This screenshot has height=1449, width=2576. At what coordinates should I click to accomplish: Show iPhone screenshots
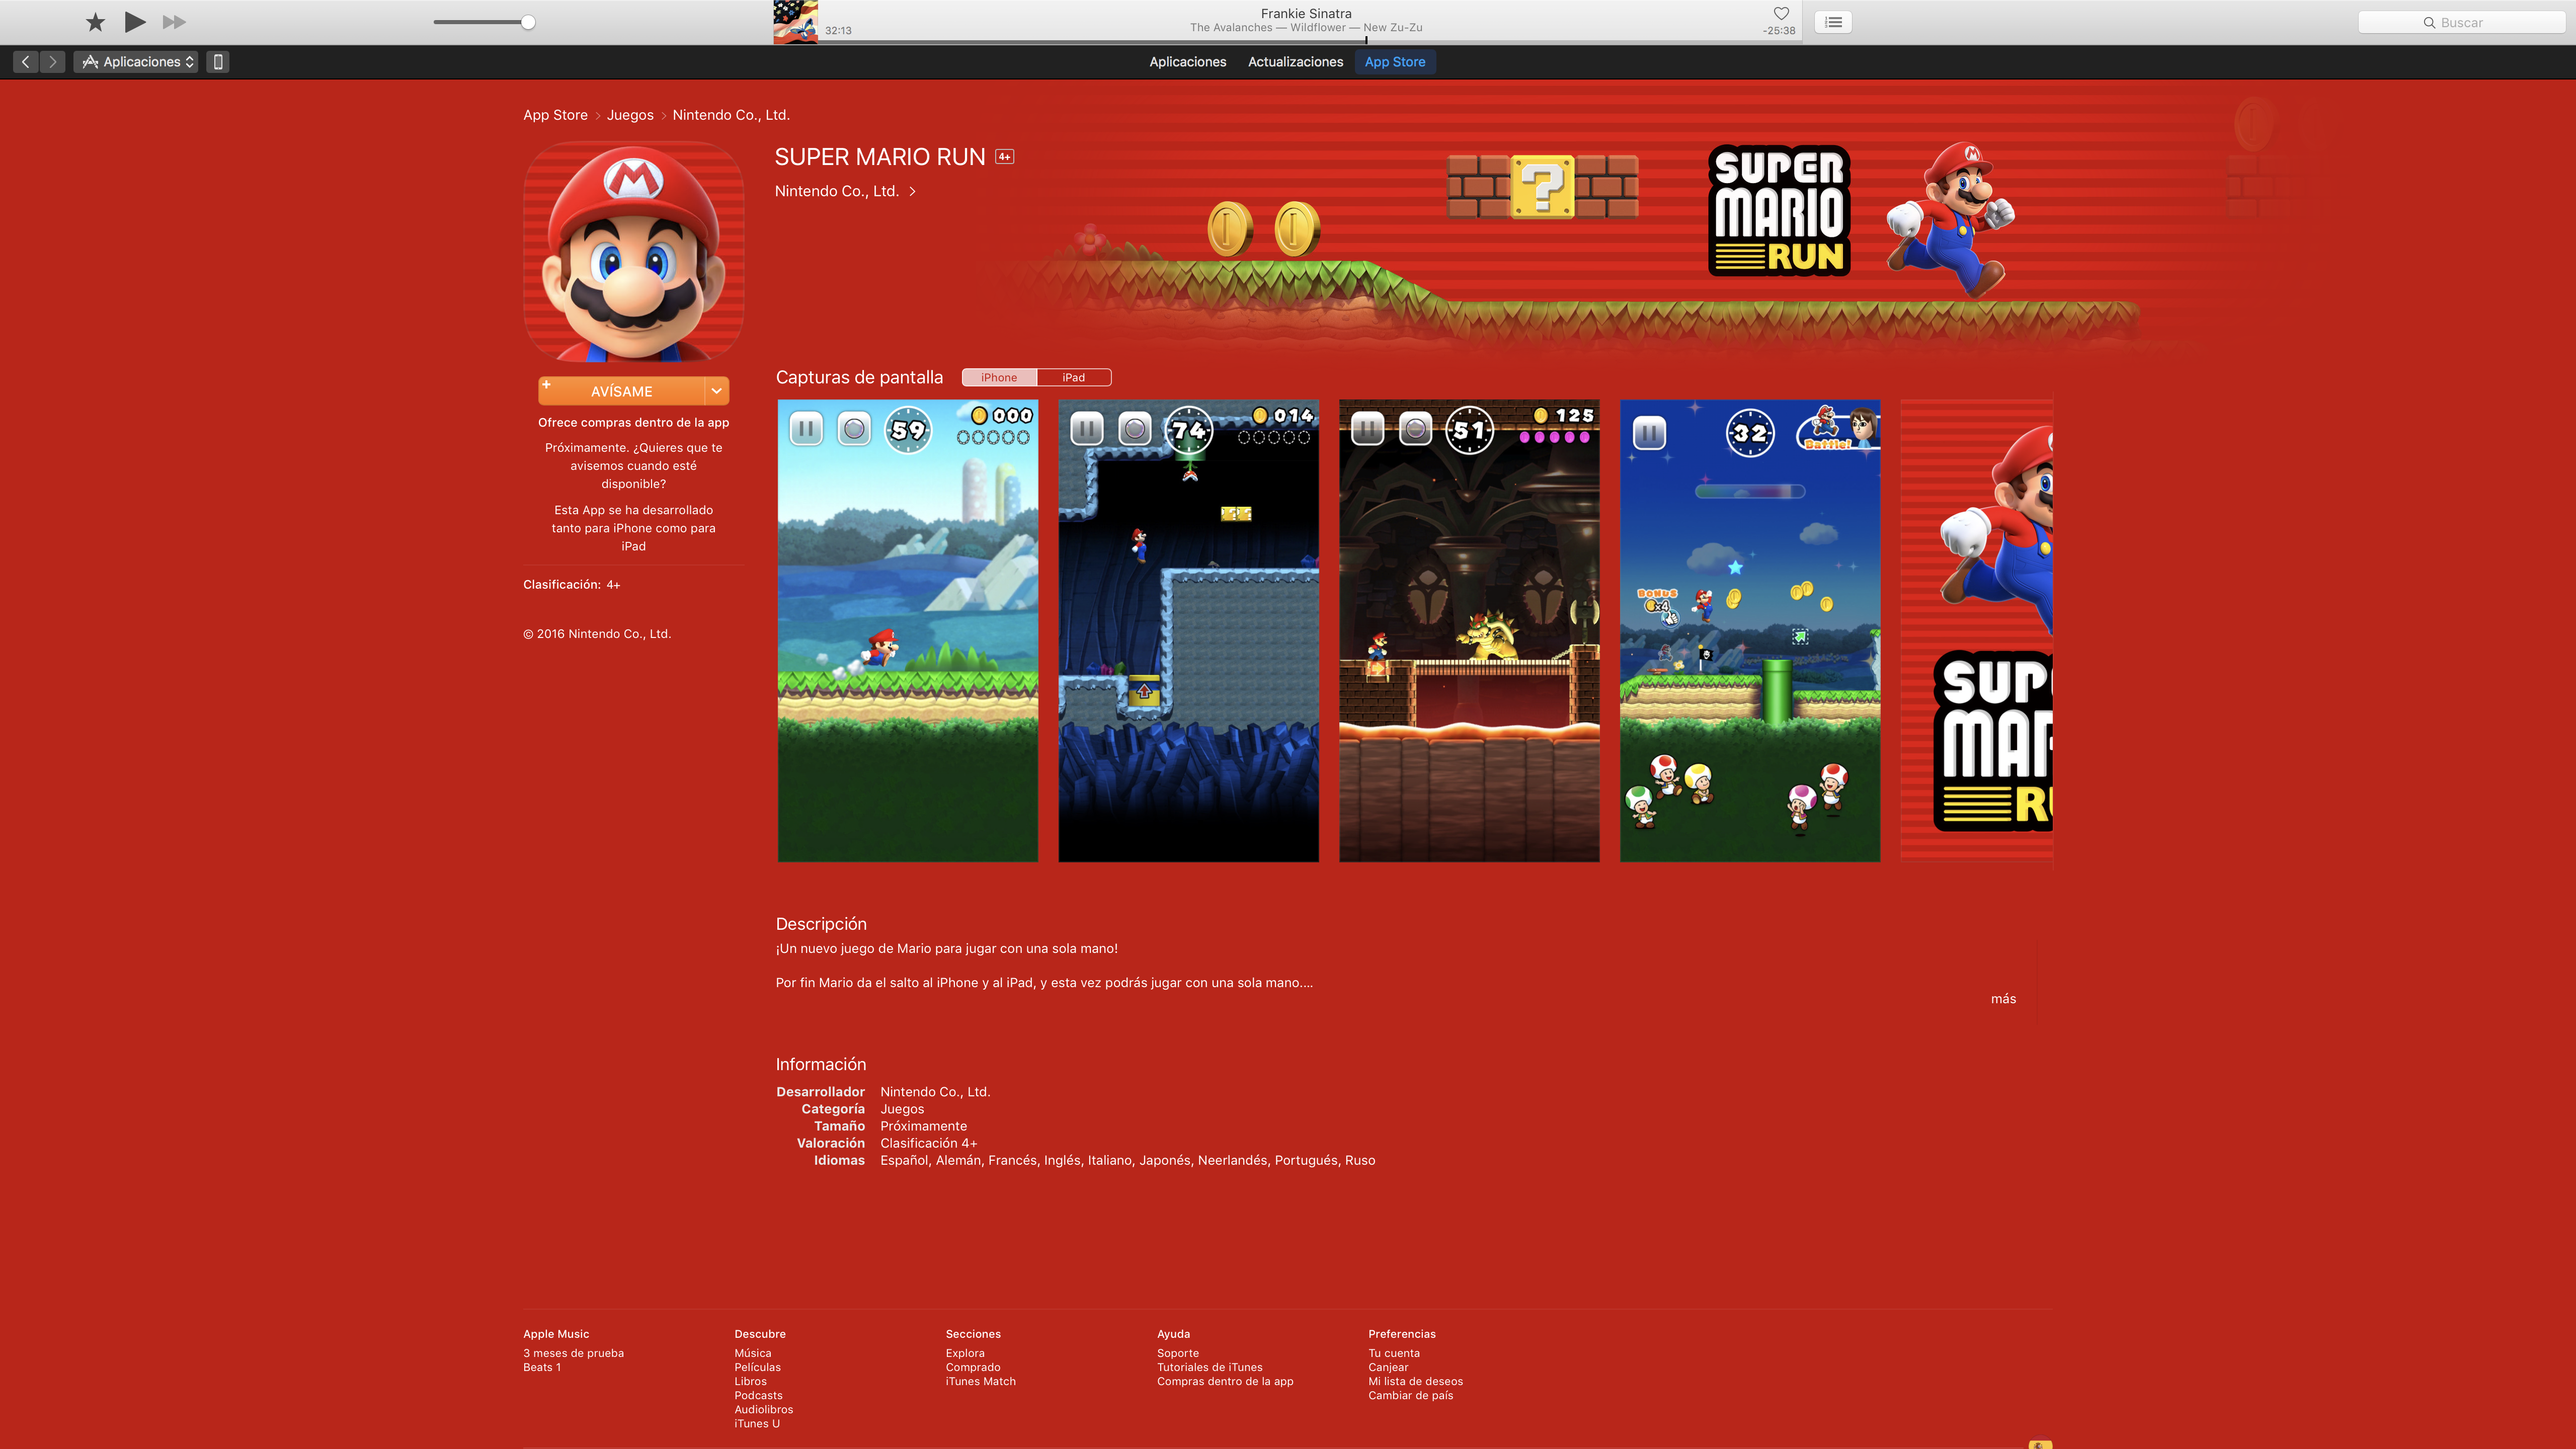[x=999, y=377]
